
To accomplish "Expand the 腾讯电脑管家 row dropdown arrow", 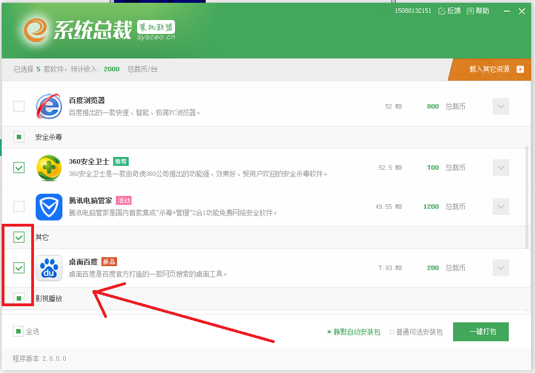I will [x=501, y=207].
